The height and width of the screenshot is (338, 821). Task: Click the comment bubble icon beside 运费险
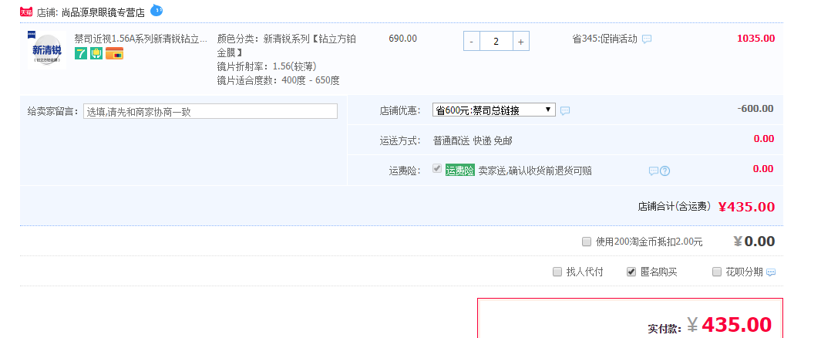coord(654,171)
